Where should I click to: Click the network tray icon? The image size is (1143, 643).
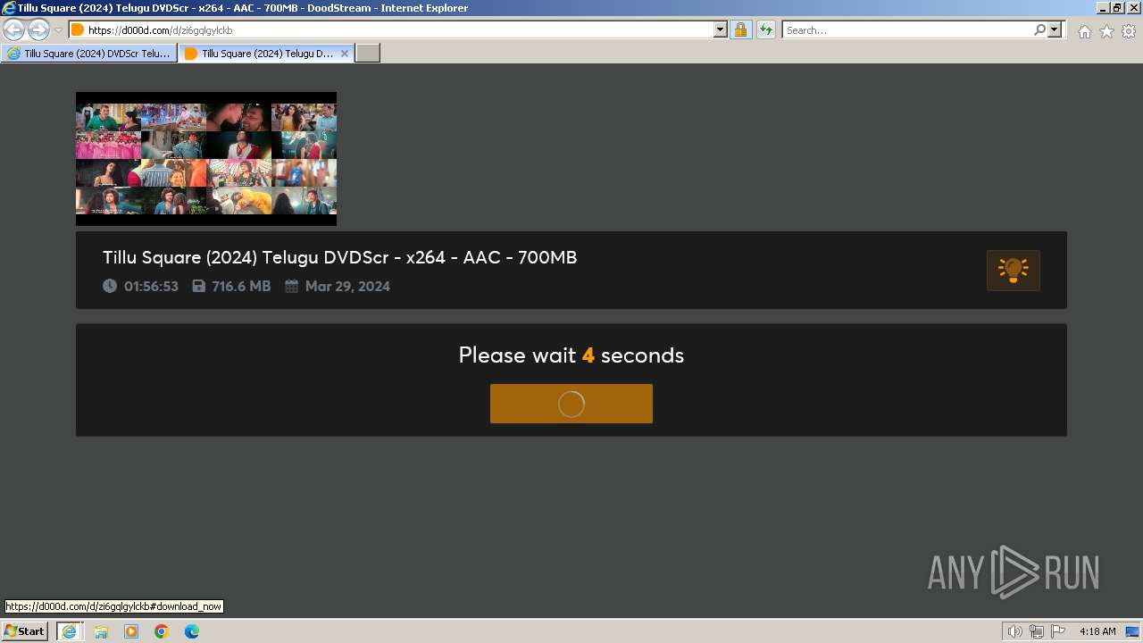coord(1037,631)
